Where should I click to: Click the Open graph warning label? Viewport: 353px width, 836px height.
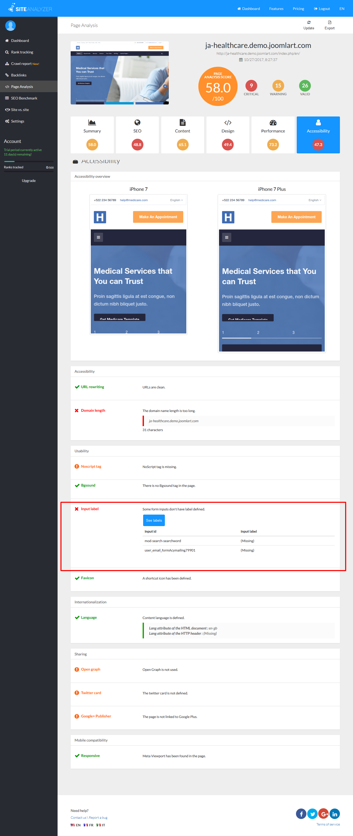click(91, 669)
